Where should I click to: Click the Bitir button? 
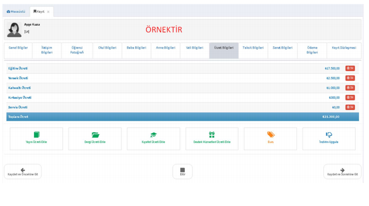(x=183, y=171)
